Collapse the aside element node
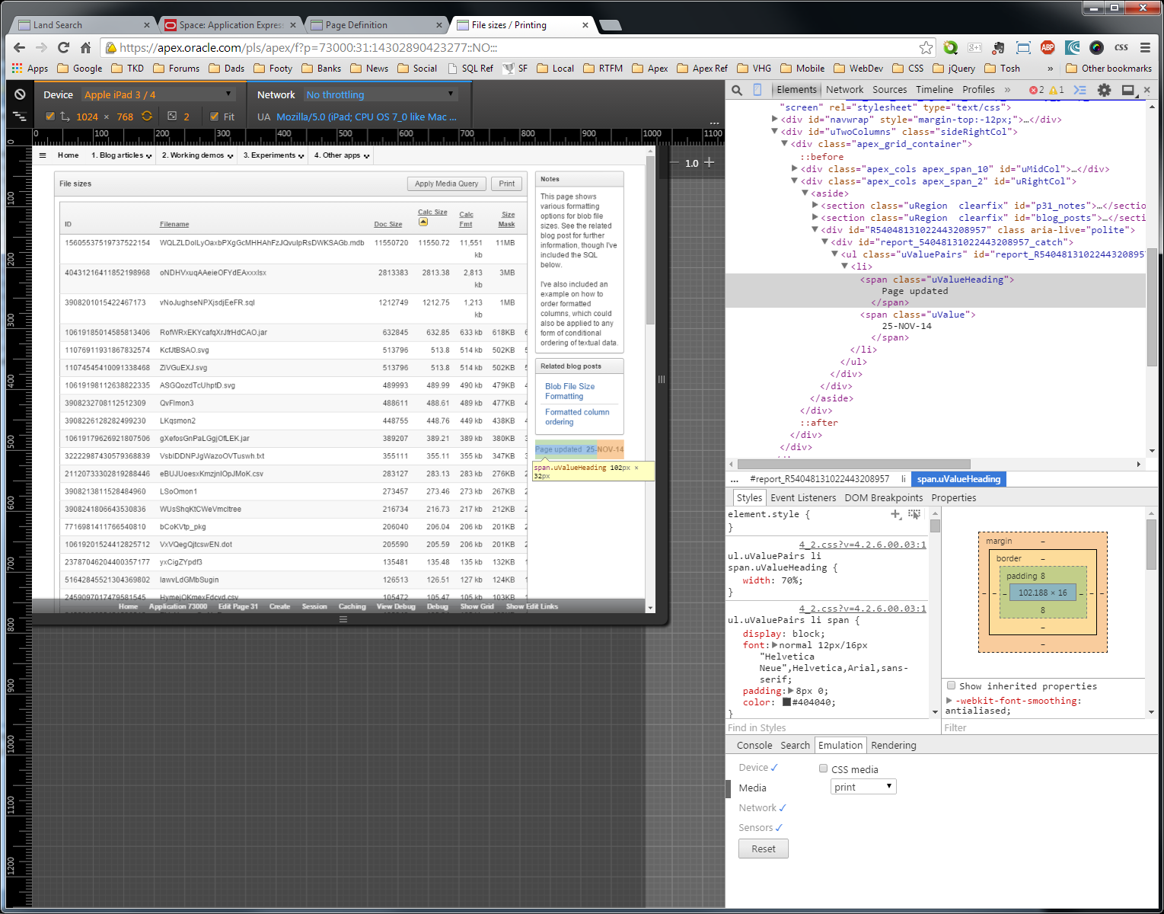The height and width of the screenshot is (914, 1164). coord(804,193)
